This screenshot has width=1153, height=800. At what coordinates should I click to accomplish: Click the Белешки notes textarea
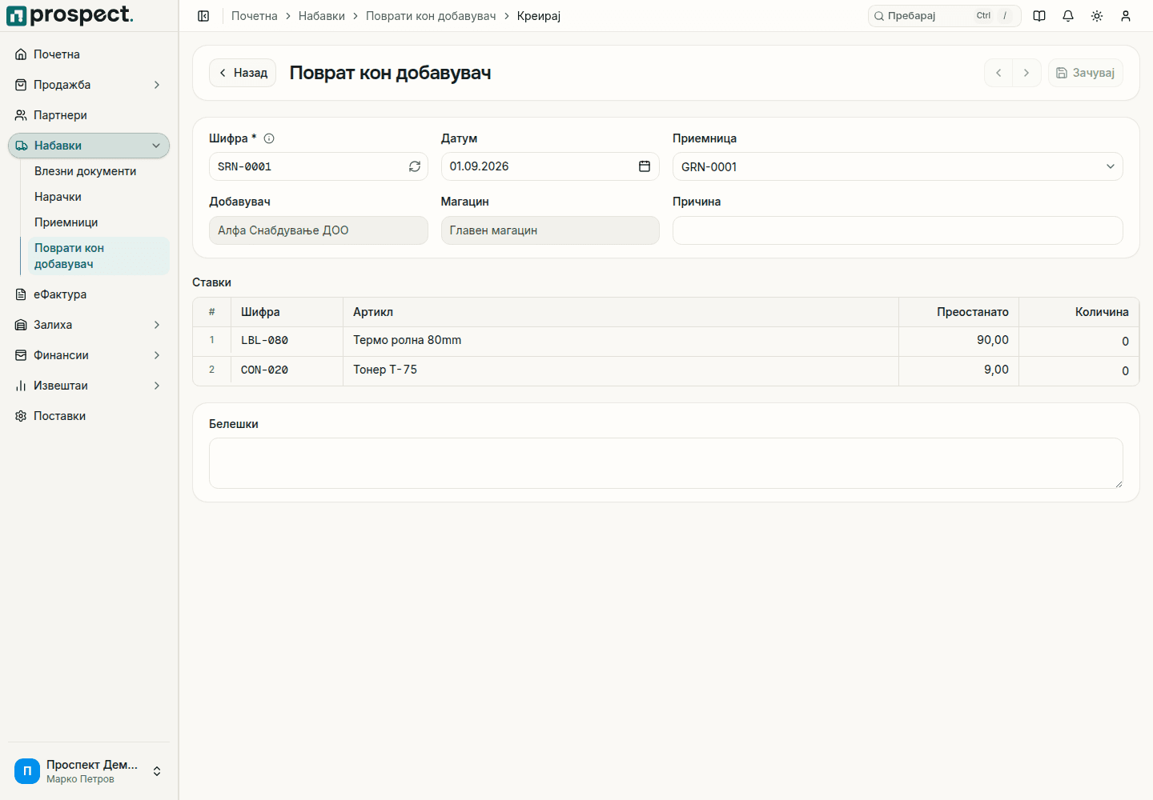[666, 463]
